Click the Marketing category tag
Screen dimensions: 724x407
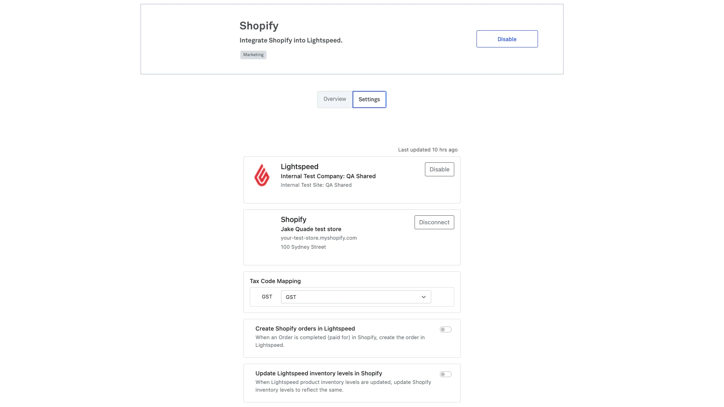coord(253,55)
